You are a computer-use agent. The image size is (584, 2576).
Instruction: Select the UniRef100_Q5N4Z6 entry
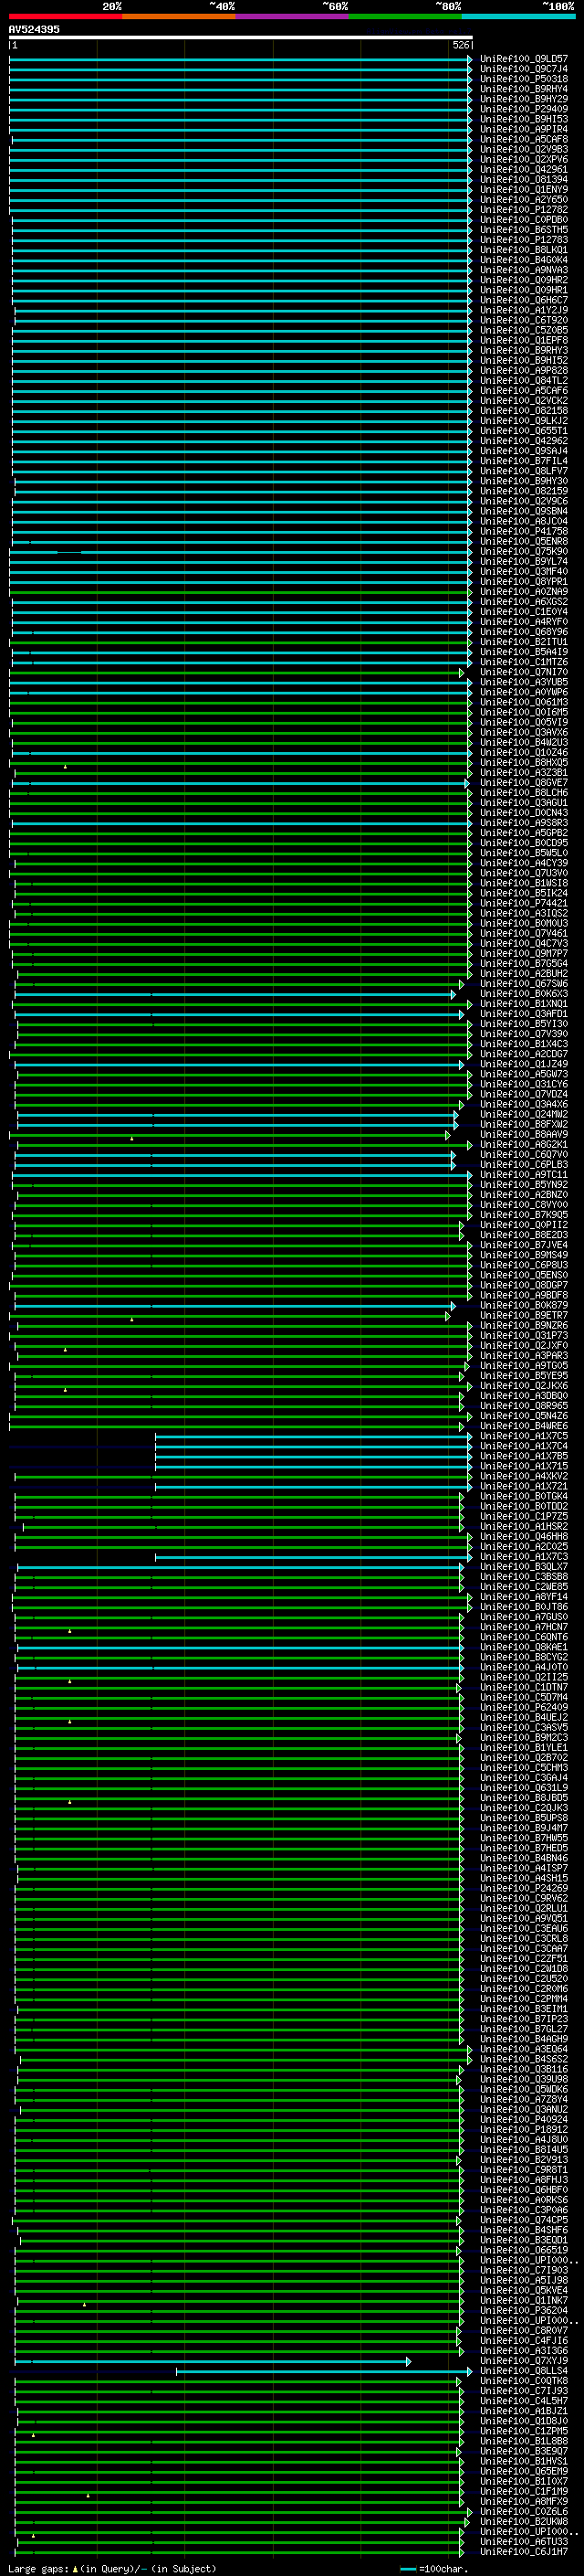(x=524, y=1416)
